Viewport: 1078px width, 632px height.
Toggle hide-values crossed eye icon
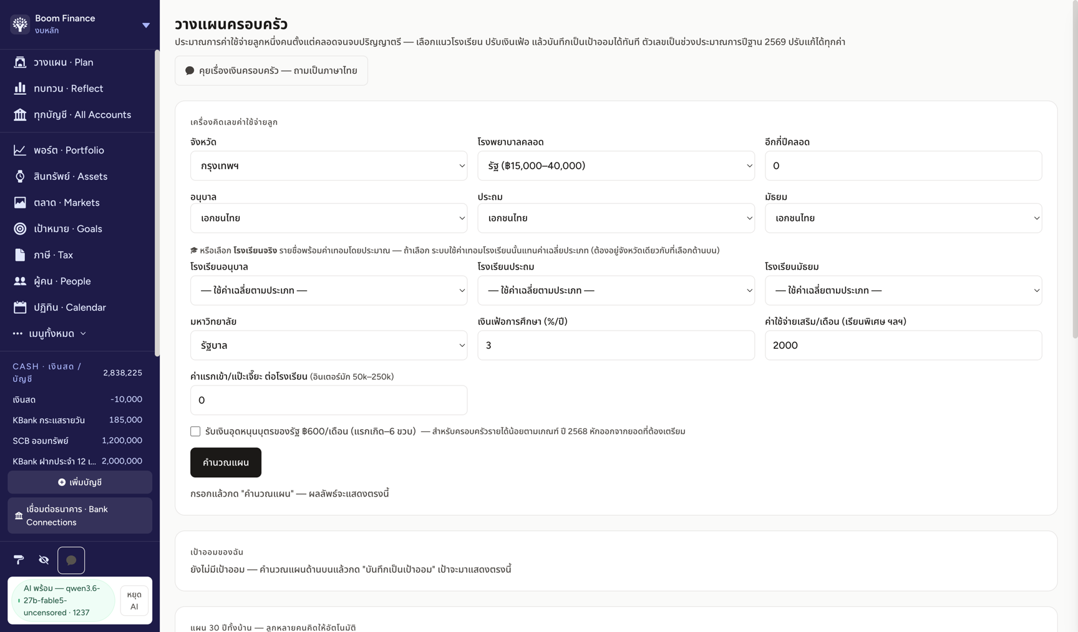(44, 560)
